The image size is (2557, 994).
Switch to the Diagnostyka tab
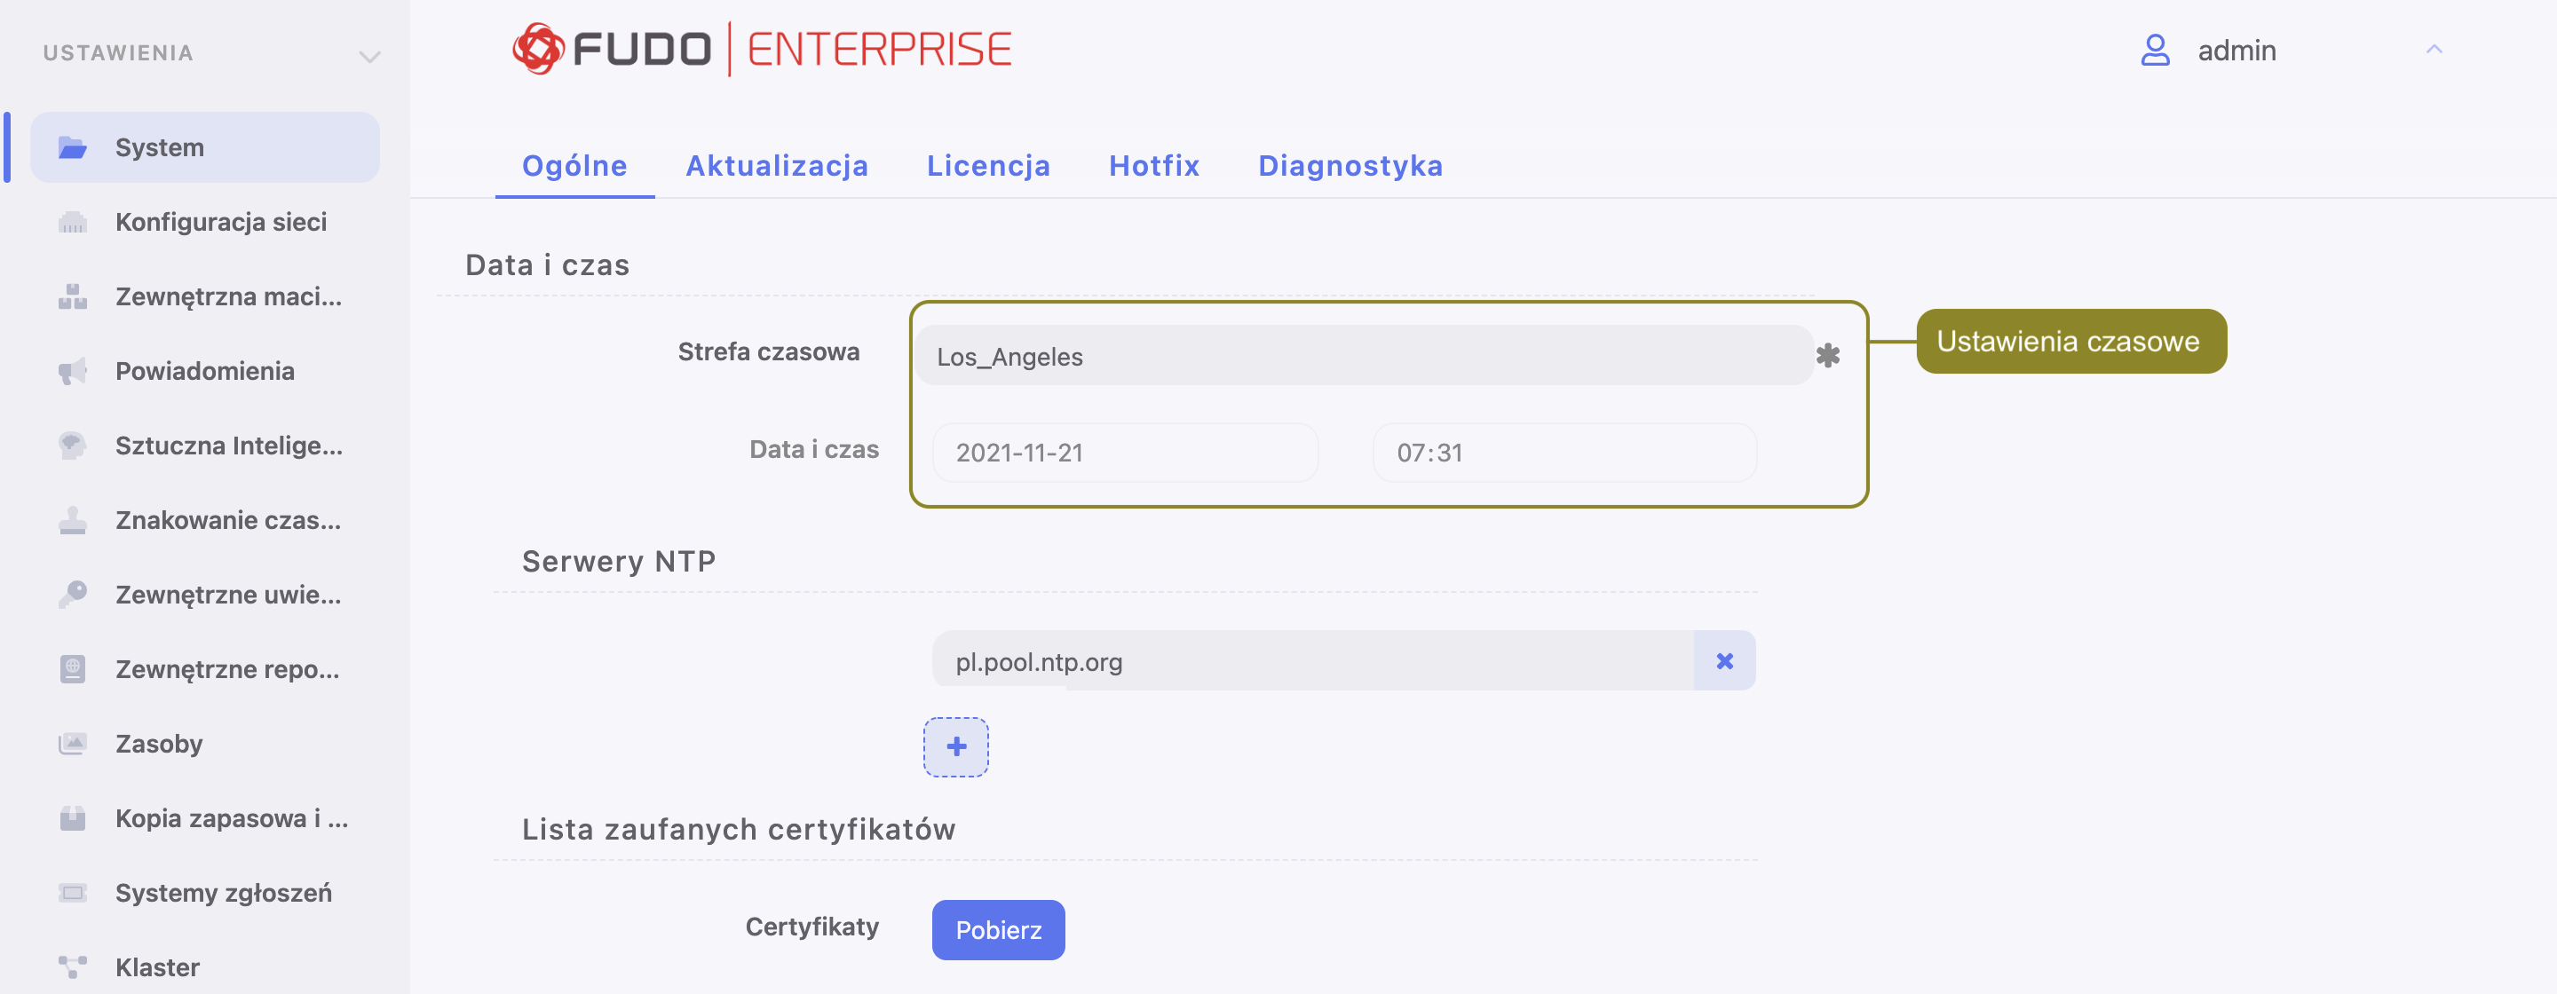tap(1350, 166)
